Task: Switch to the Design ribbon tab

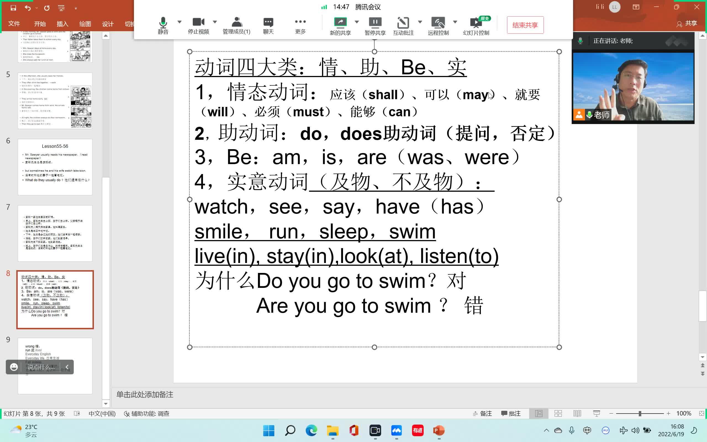Action: pyautogui.click(x=108, y=24)
